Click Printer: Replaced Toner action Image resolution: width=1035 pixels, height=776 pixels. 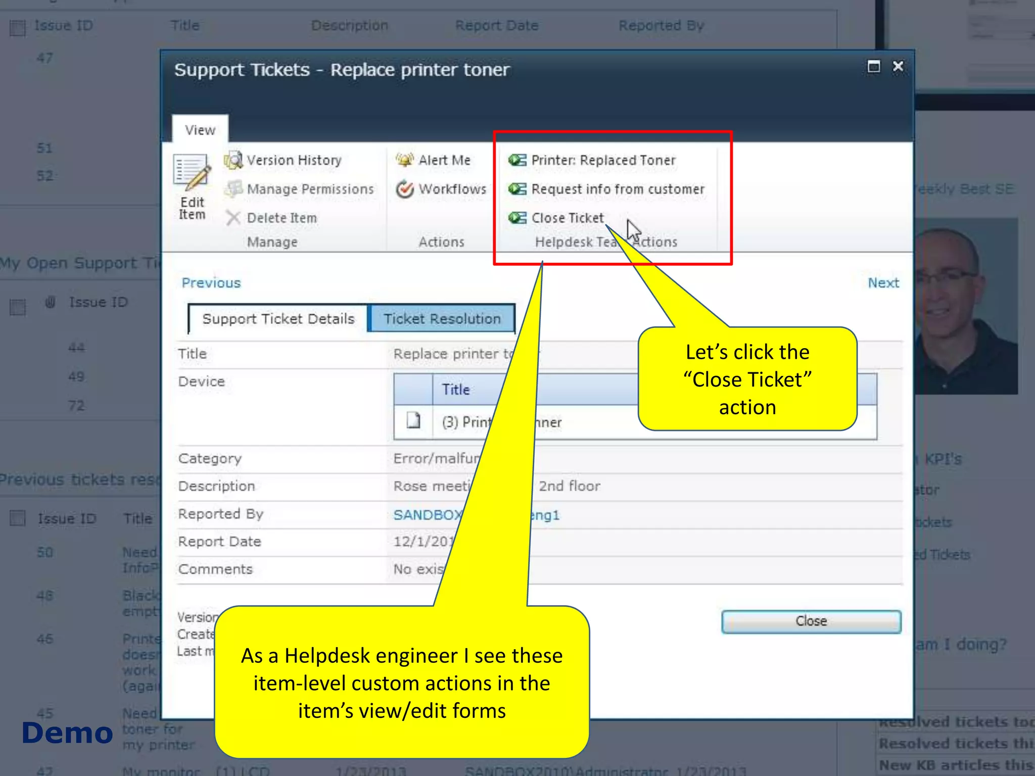tap(603, 160)
